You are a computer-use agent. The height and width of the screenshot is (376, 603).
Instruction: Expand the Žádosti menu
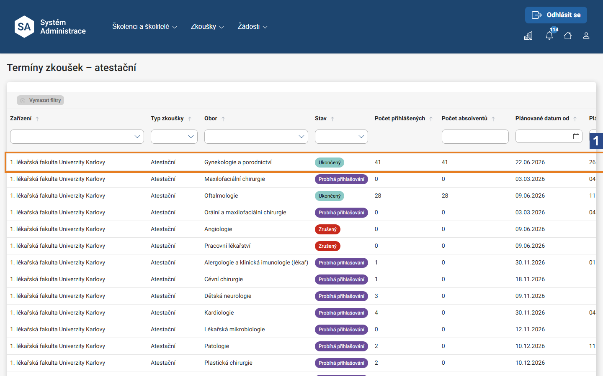pyautogui.click(x=253, y=26)
